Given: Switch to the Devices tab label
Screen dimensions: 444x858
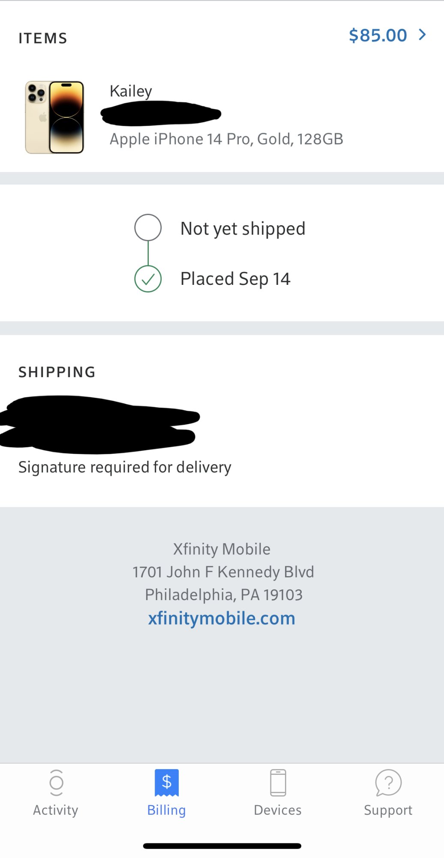Looking at the screenshot, I should (x=278, y=810).
